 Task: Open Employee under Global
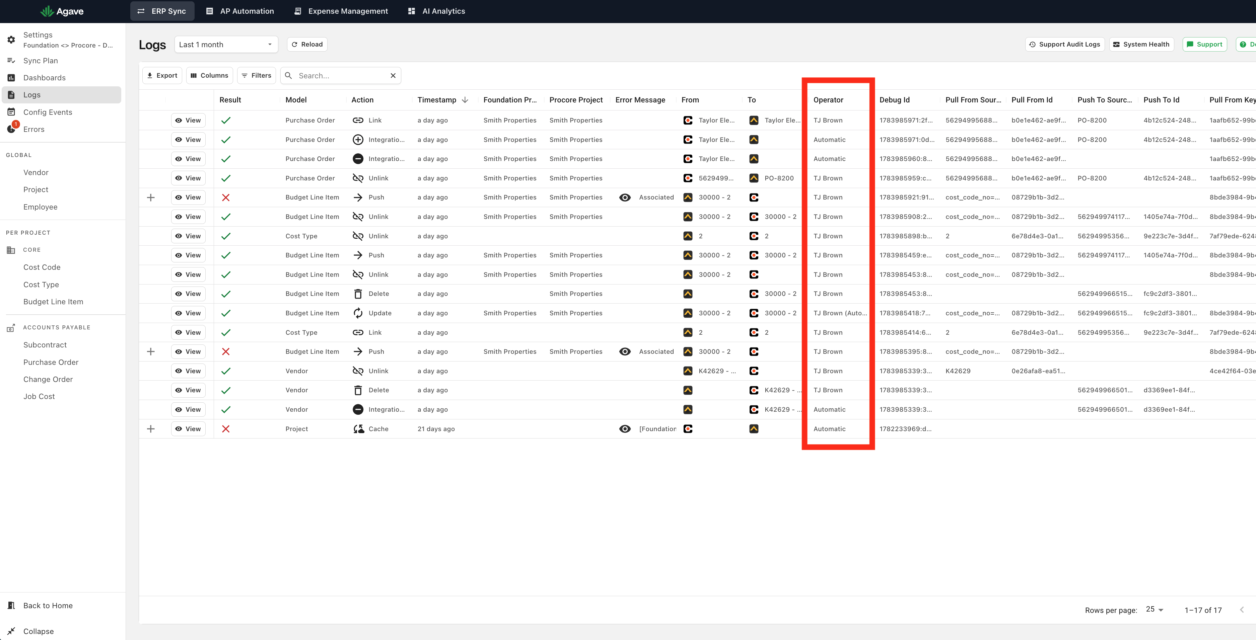click(41, 207)
